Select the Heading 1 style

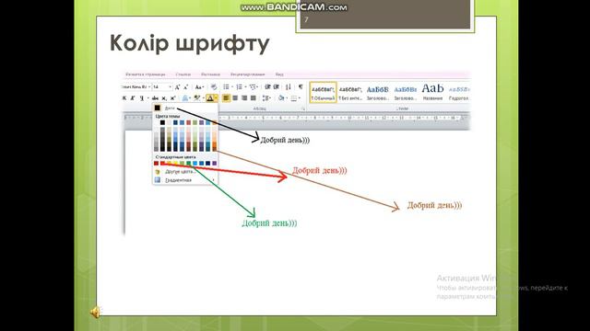click(377, 92)
